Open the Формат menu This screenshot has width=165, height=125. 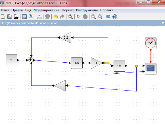tap(68, 10)
